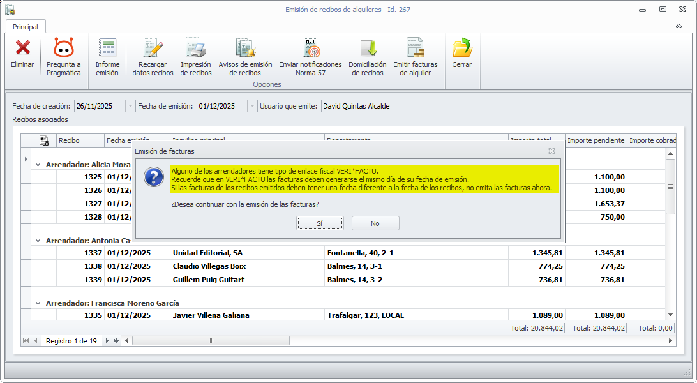Viewport: 697px width, 383px height.
Task: Go to the previous record
Action: pos(36,341)
